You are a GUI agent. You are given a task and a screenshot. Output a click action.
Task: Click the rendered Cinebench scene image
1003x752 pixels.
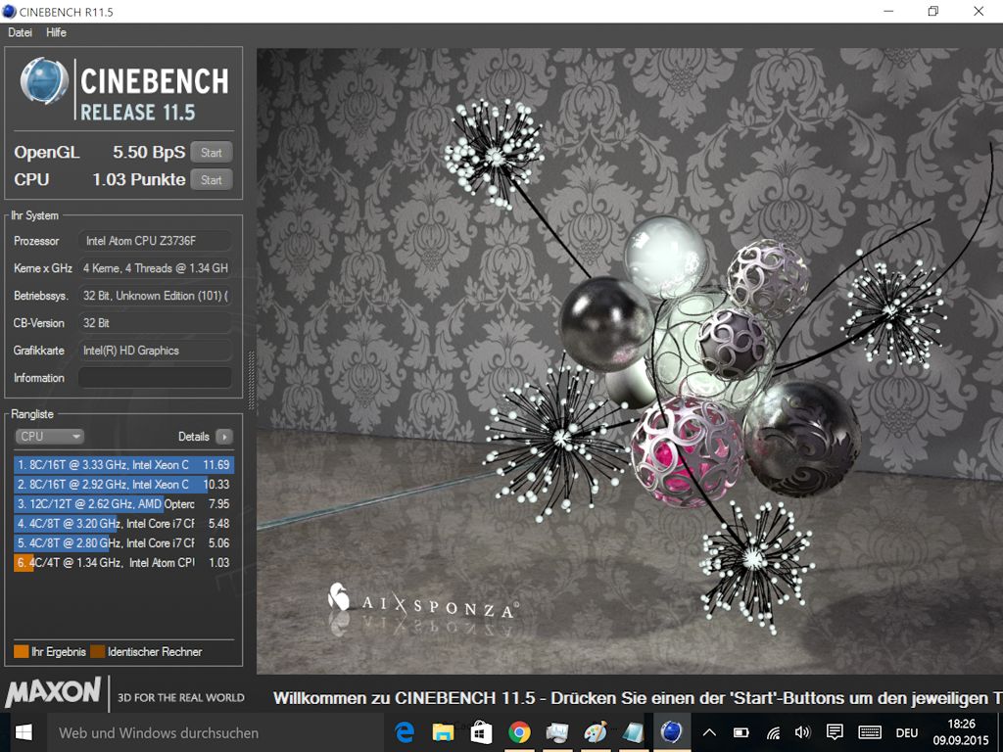click(x=630, y=361)
